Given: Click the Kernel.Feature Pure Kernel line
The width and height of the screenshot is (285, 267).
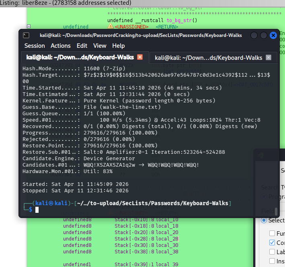Looking at the screenshot, I should click(x=119, y=101).
